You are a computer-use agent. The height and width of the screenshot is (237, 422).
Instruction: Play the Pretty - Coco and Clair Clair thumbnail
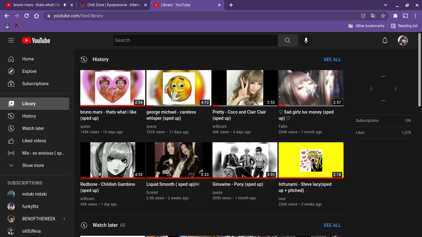[x=245, y=88]
